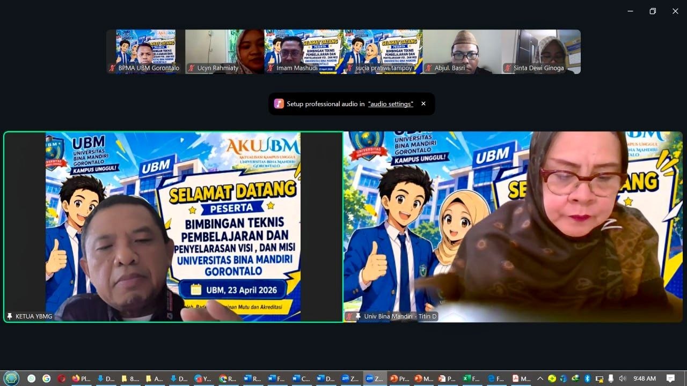Open folder taskbar item labeled A...
The width and height of the screenshot is (687, 386).
tap(155, 378)
